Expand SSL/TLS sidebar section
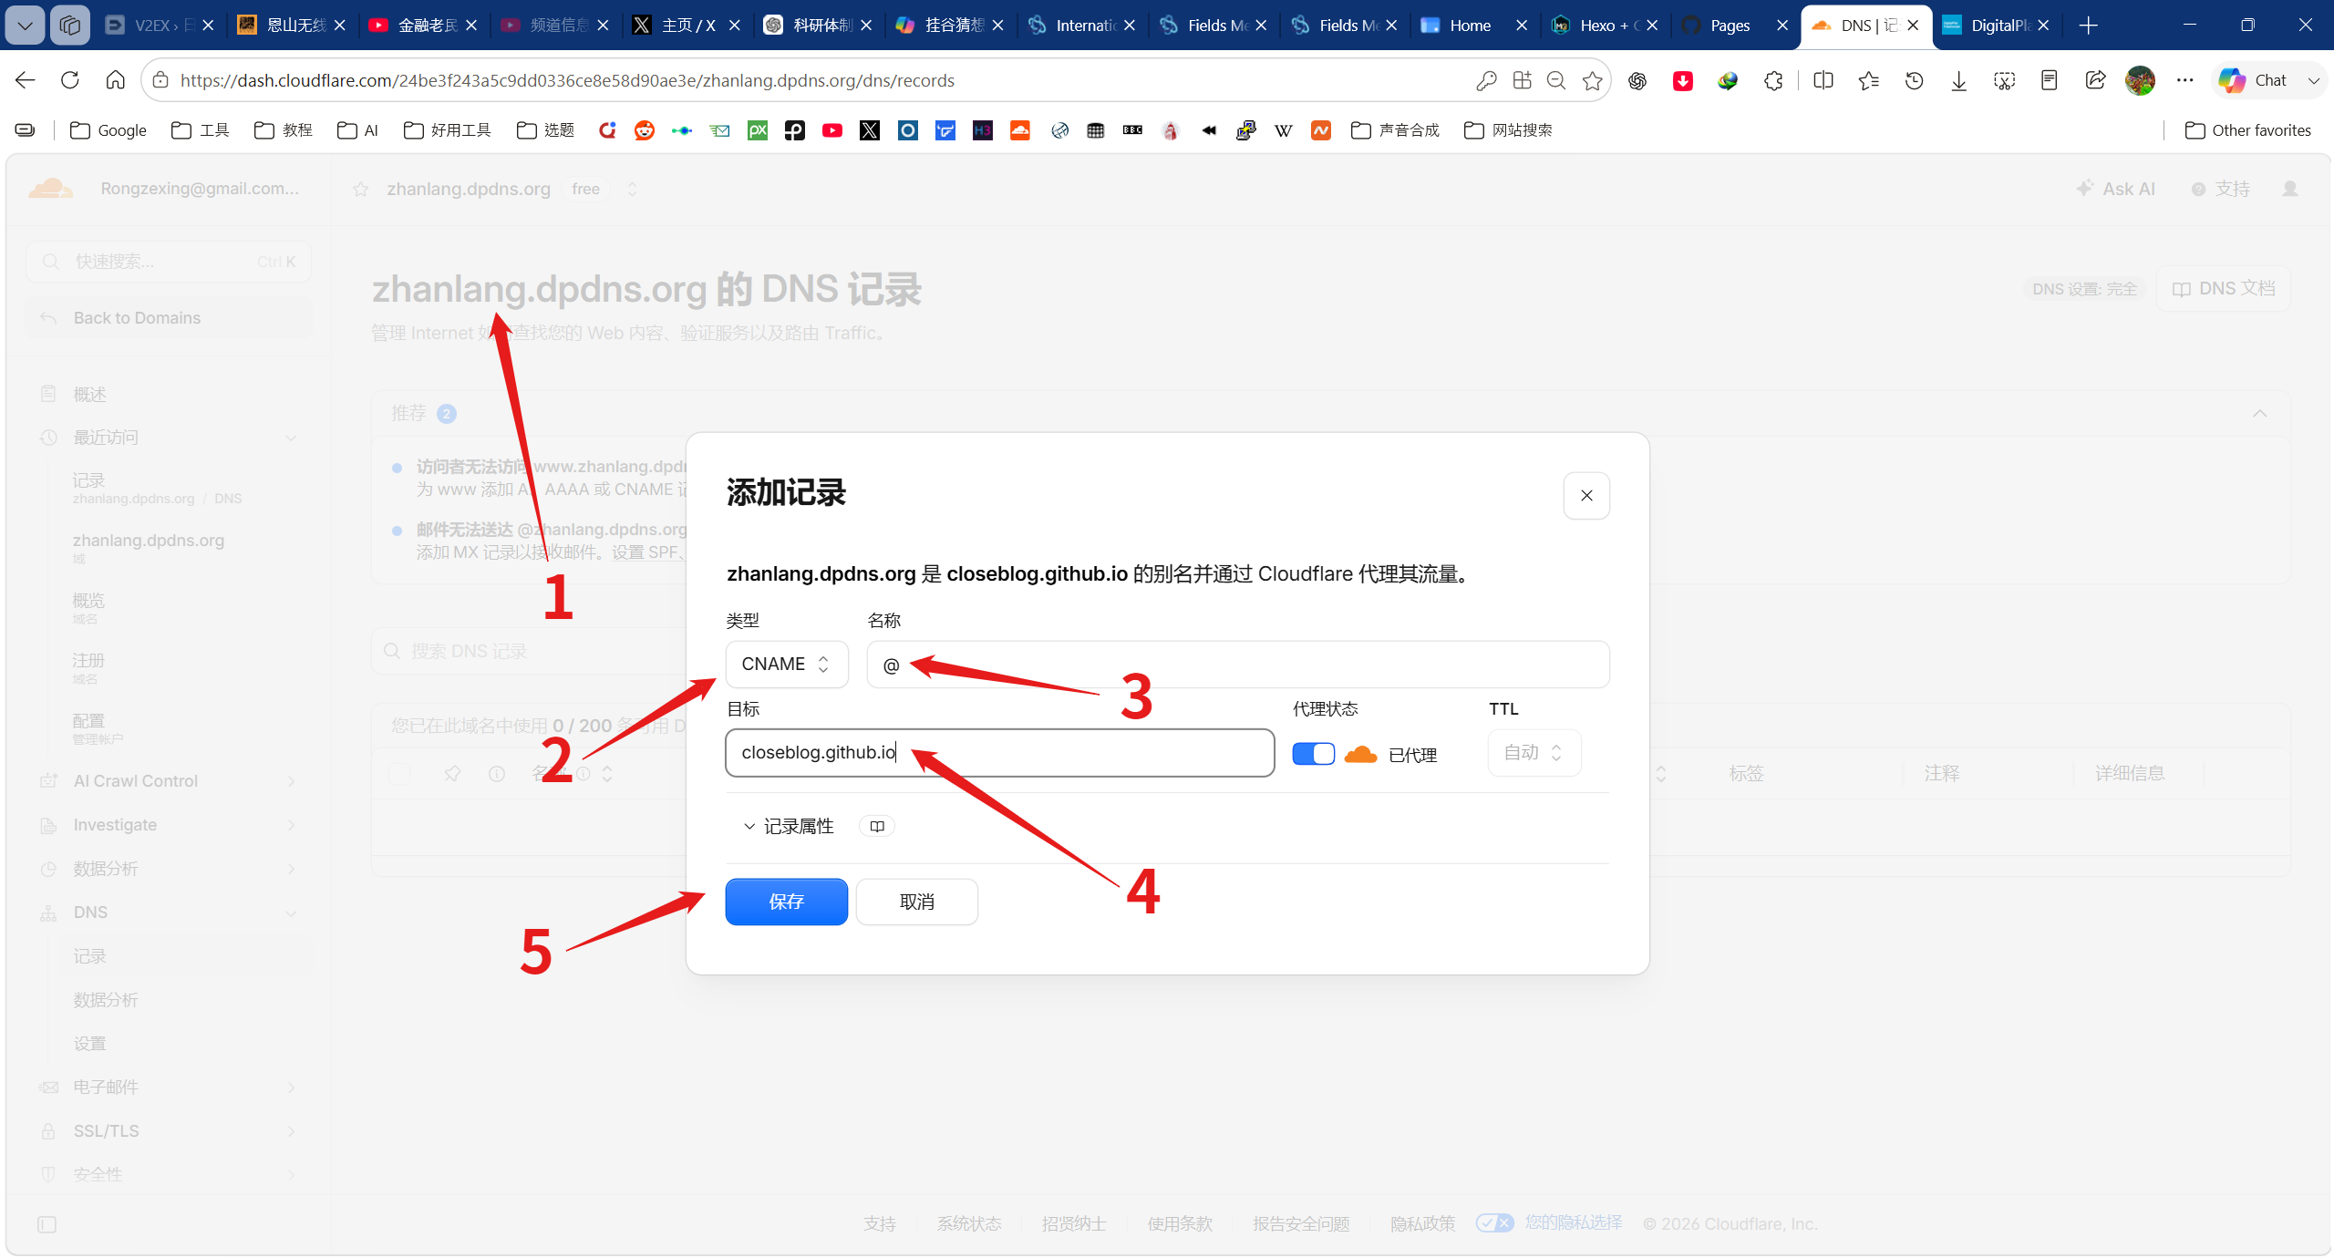This screenshot has width=2334, height=1258. click(x=169, y=1131)
